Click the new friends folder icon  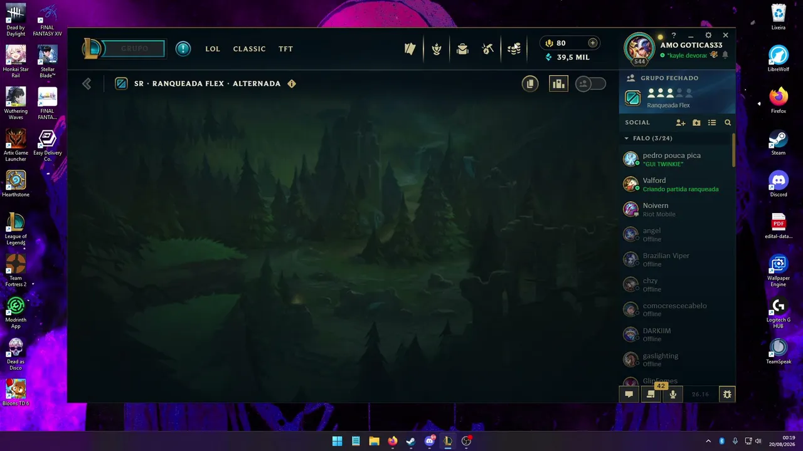(696, 123)
